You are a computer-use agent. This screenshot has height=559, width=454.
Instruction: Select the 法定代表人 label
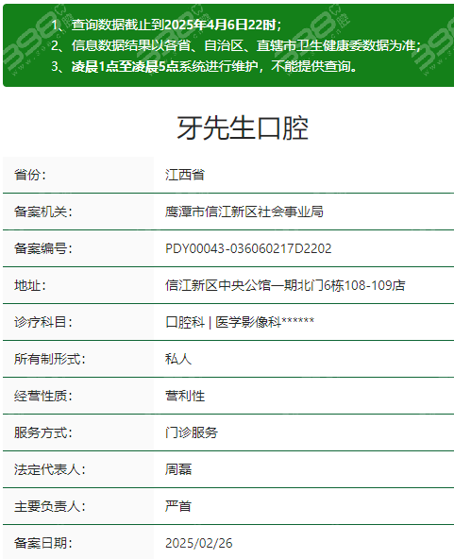click(50, 469)
